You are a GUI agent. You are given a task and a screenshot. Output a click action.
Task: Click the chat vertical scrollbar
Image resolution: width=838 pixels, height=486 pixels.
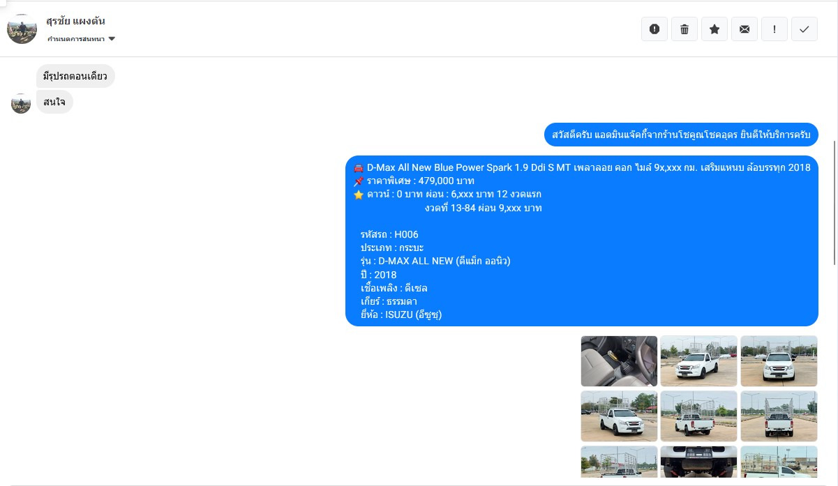[x=835, y=203]
